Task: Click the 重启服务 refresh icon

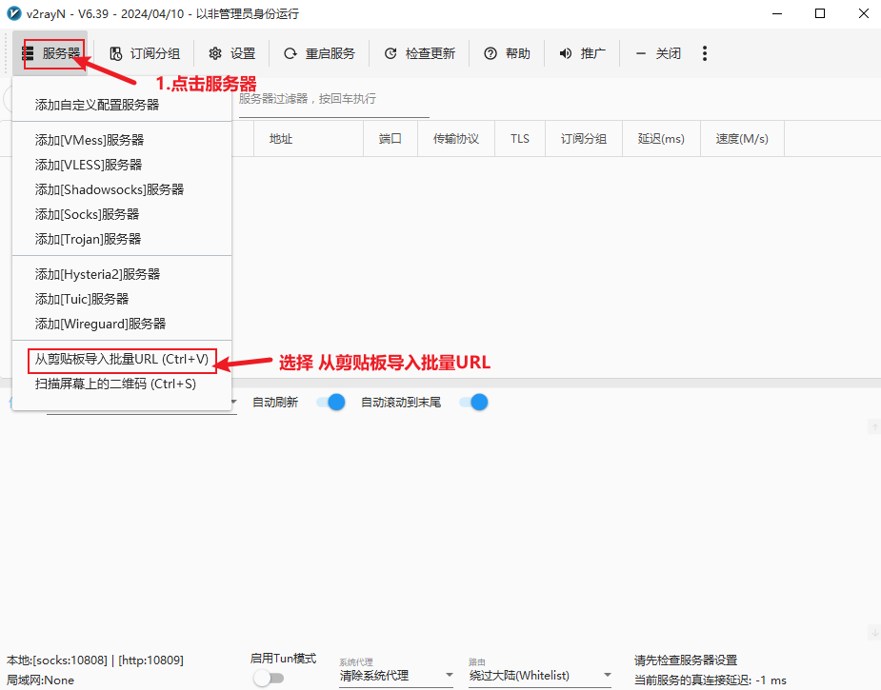Action: 290,53
